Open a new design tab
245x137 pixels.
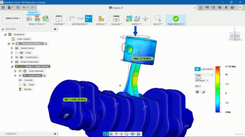click(201, 8)
